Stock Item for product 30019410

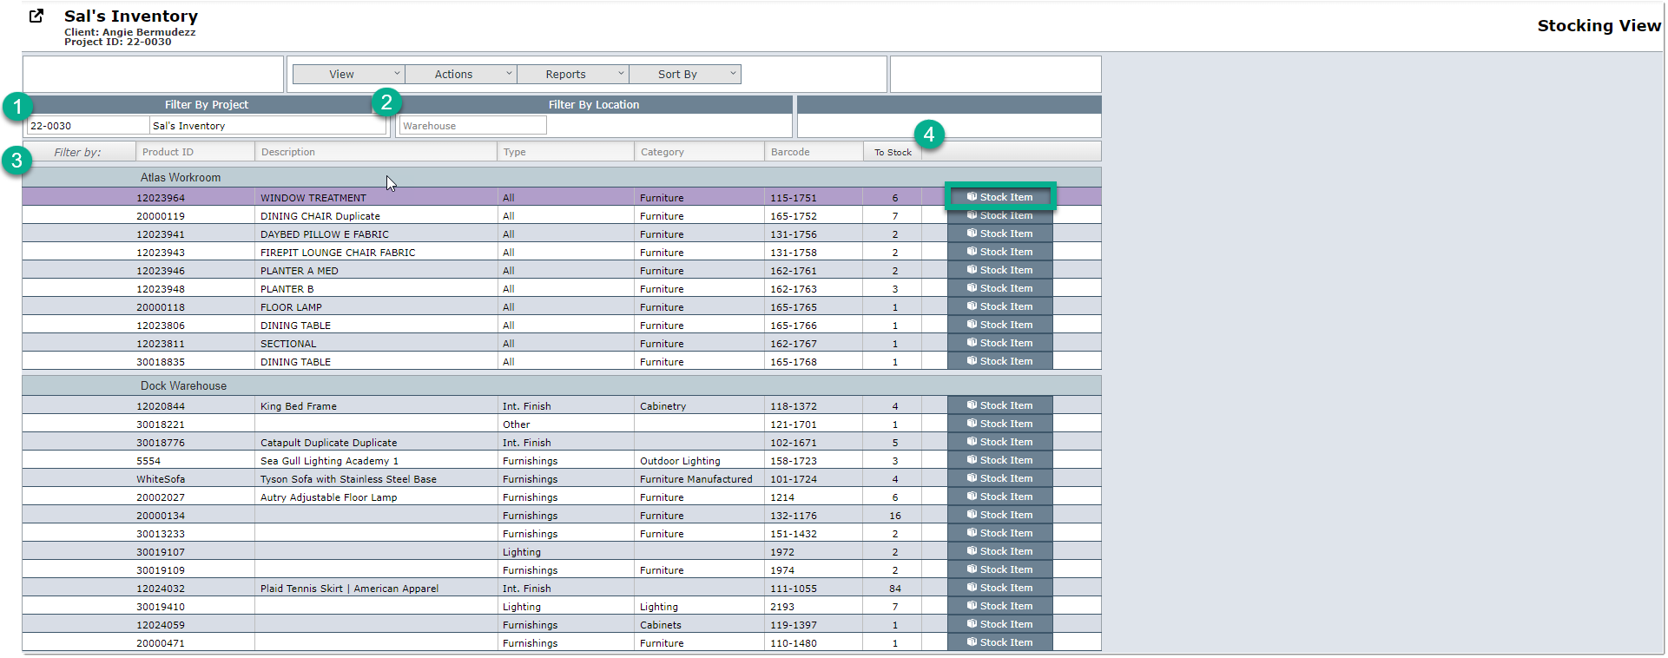1000,606
